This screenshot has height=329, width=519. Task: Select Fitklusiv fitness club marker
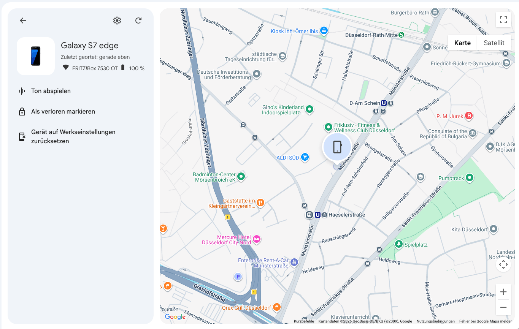tap(328, 127)
